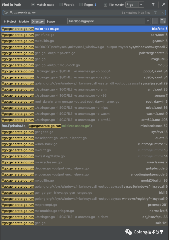
Task: Switch to the In Project scope tab
Action: [10, 21]
